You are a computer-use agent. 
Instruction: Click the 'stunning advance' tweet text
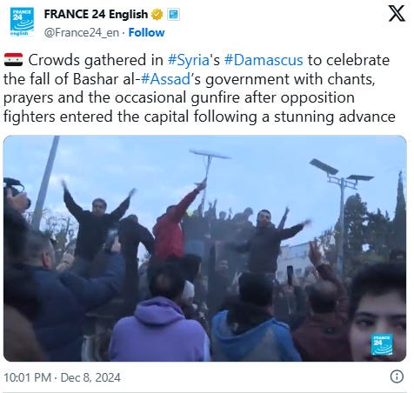(335, 117)
